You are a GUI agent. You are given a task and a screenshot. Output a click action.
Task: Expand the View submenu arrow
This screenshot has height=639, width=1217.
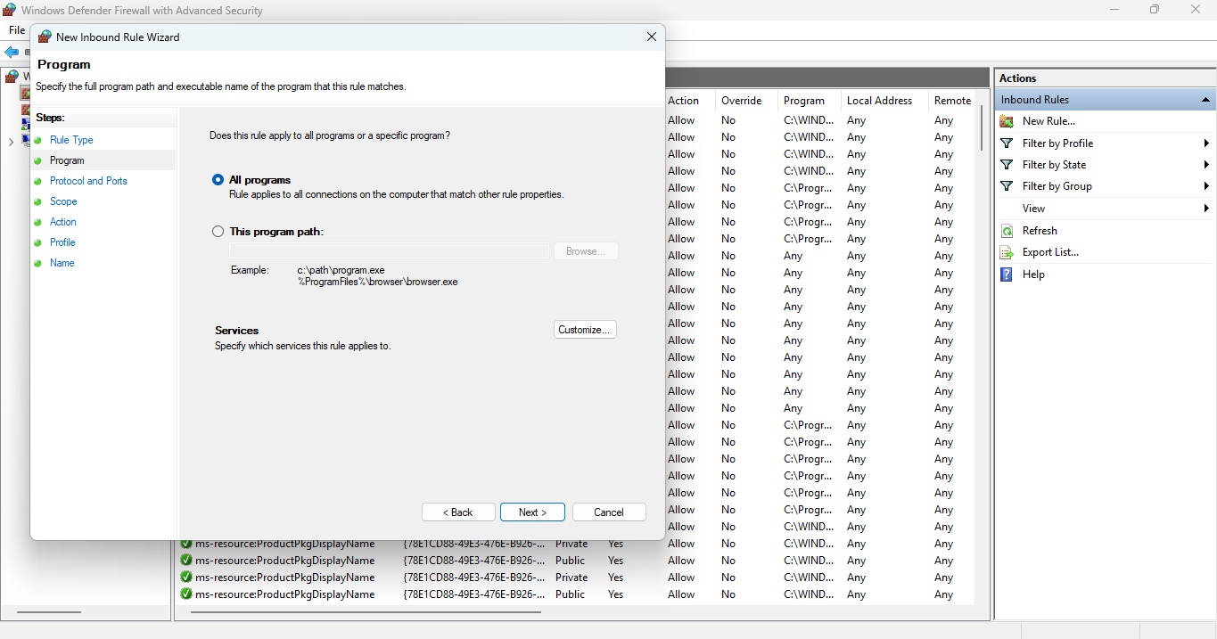[1206, 208]
